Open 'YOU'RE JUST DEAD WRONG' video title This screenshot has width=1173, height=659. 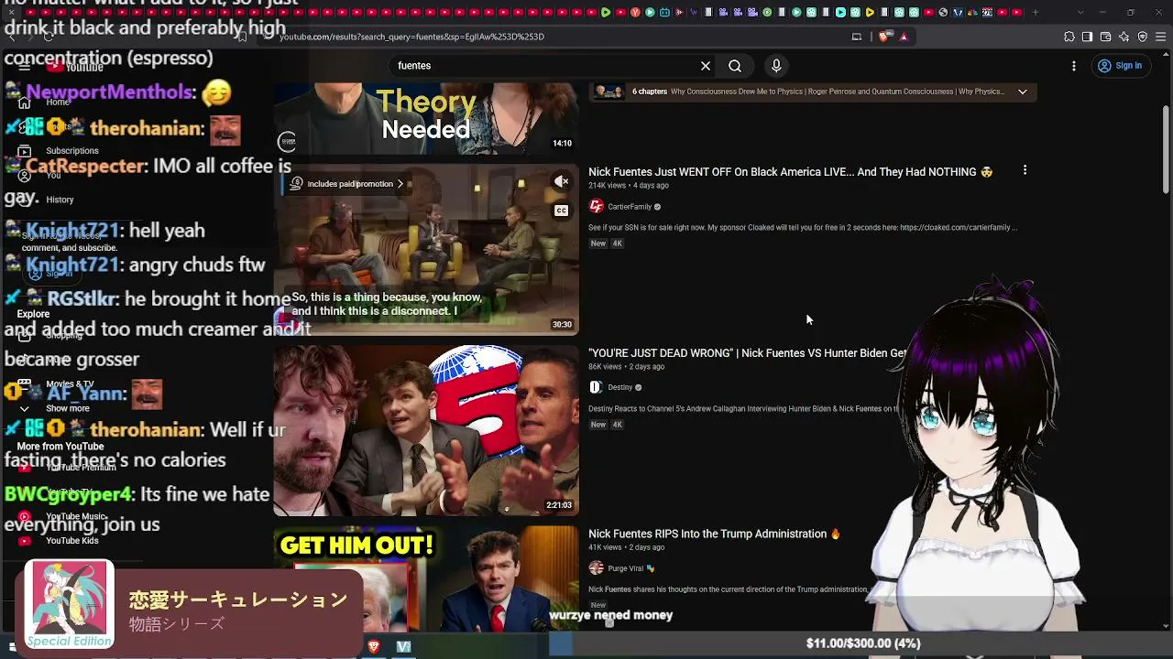pyautogui.click(x=748, y=353)
